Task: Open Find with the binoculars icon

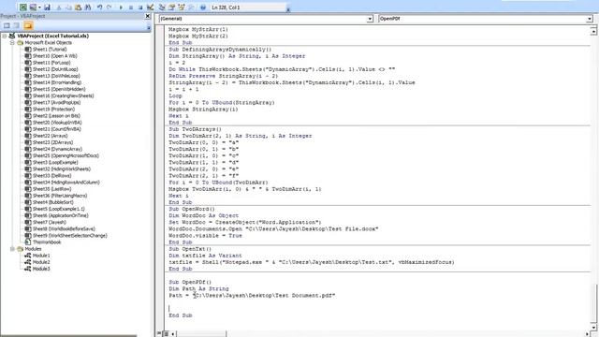Action: (x=88, y=7)
